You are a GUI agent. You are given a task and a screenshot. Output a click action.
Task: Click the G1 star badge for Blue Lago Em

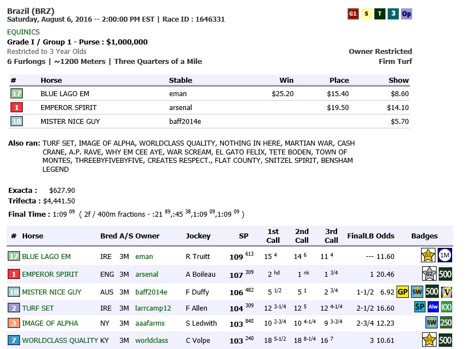(x=428, y=255)
